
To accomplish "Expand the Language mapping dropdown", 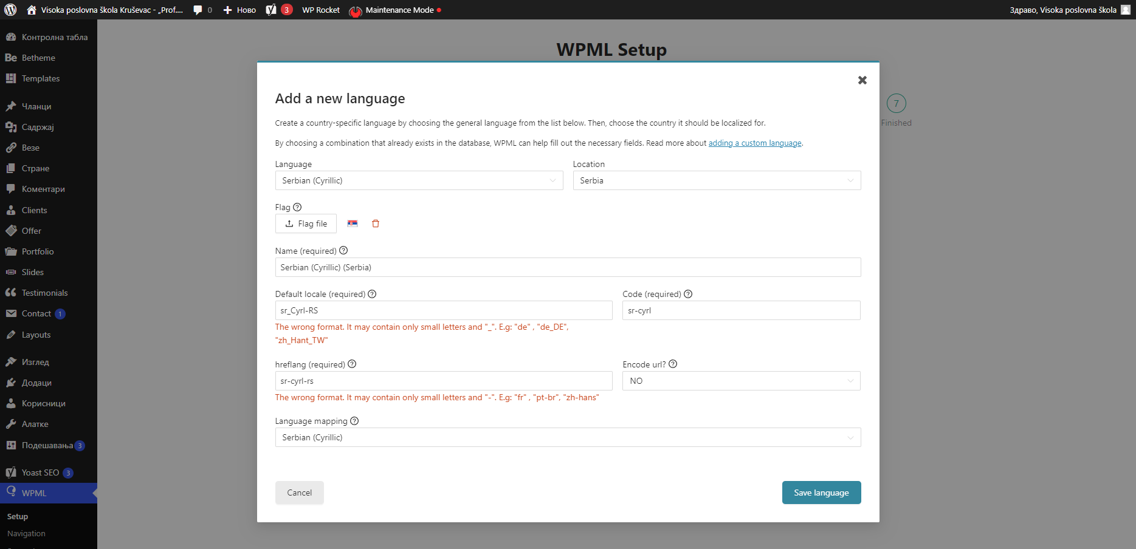I will (x=568, y=437).
